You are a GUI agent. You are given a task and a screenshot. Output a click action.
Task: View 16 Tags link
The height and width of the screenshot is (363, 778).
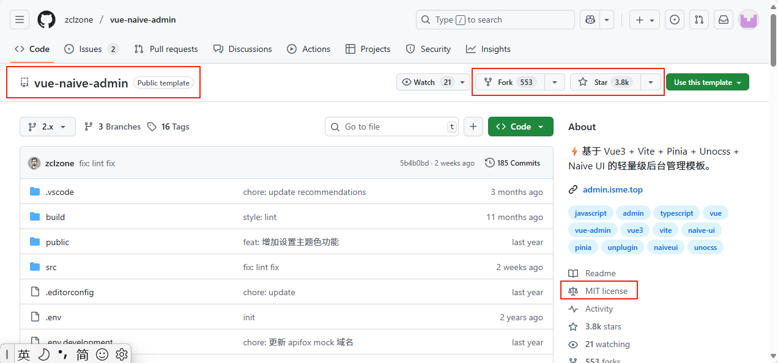click(168, 127)
